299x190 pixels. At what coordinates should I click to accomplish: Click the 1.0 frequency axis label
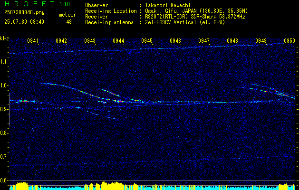tap(4, 85)
